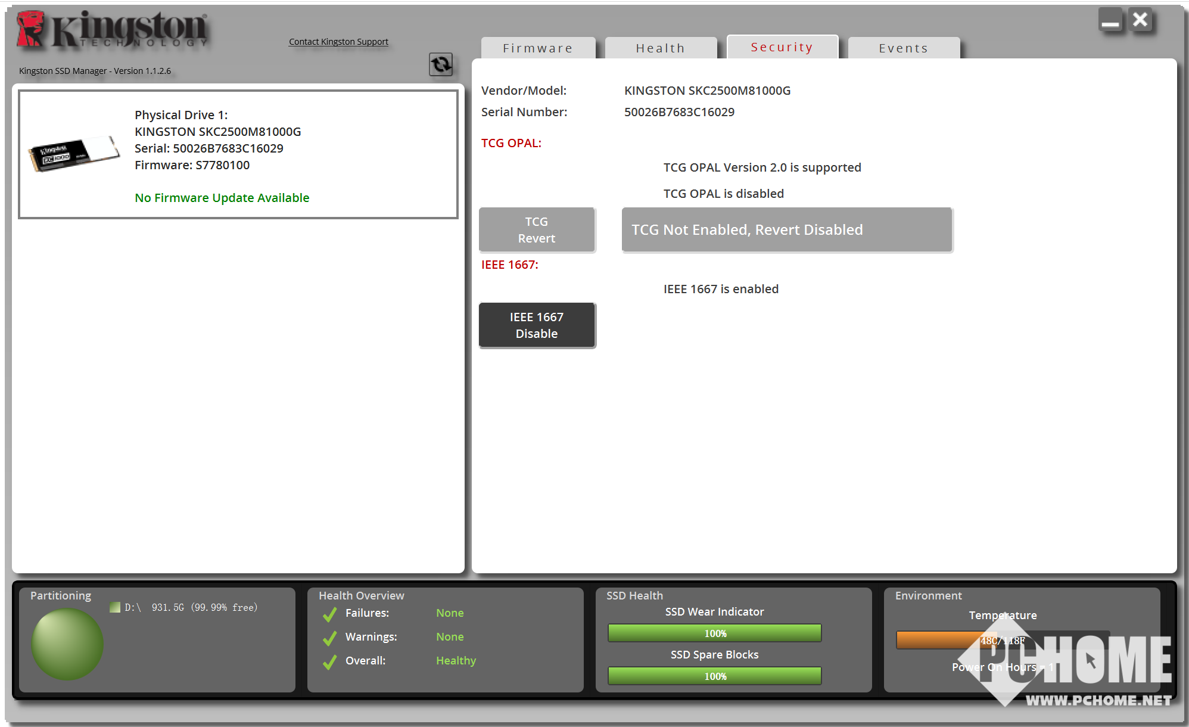1189x727 pixels.
Task: Switch to the Firmware tab
Action: pyautogui.click(x=538, y=48)
